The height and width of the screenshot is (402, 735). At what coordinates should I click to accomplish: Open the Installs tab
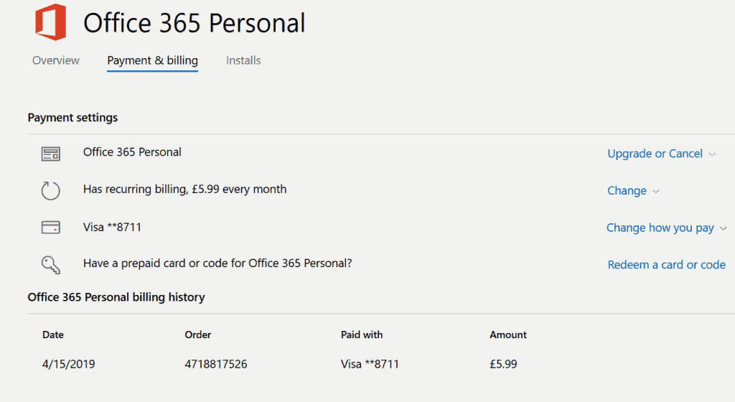tap(243, 60)
